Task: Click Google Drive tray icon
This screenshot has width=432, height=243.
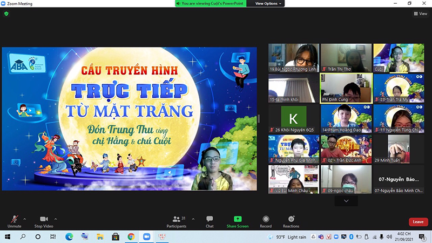Action: (x=314, y=237)
